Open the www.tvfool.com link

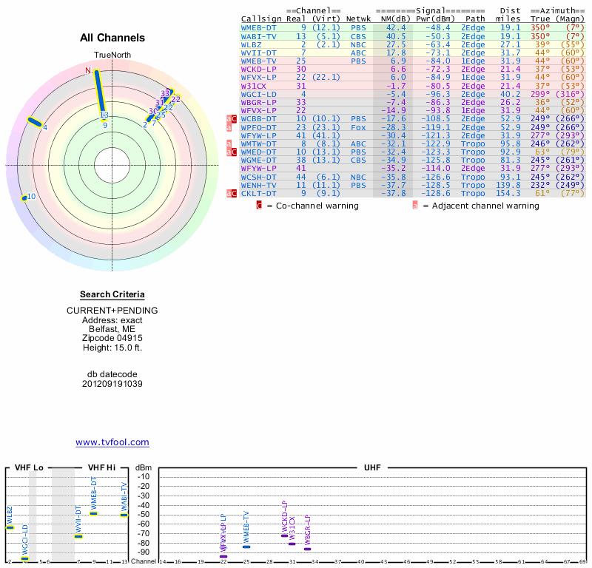(112, 442)
